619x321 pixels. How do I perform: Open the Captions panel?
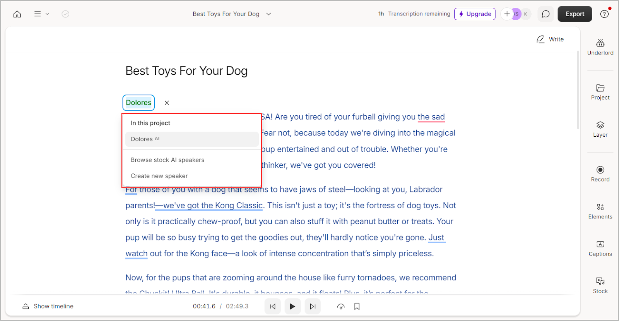click(x=600, y=248)
